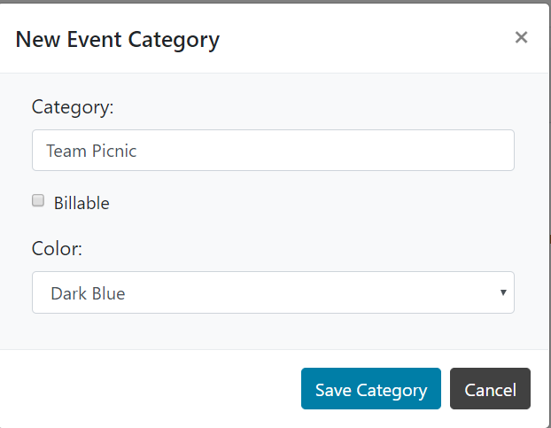Click the Billable label text
This screenshot has width=551, height=428.
[x=81, y=203]
